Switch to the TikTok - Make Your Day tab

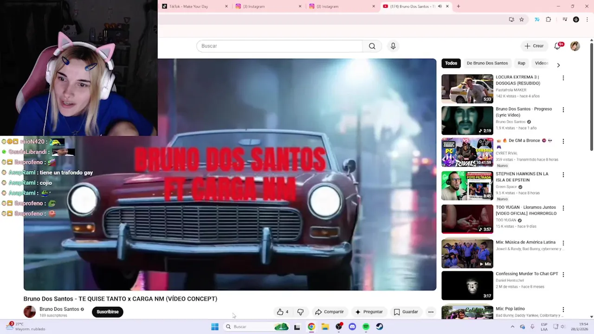(x=195, y=6)
